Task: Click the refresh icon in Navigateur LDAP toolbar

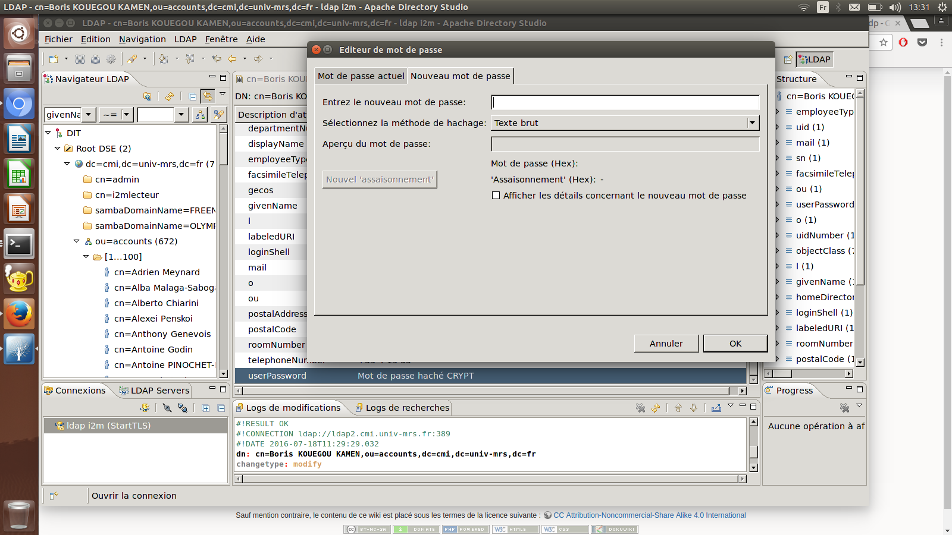Action: 170,96
